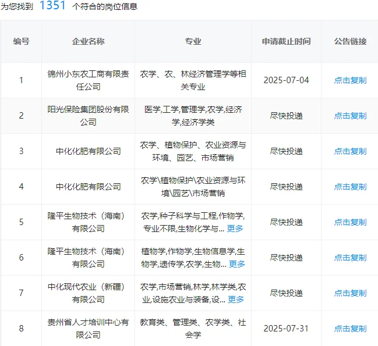
Task: Select 中化化肥有限公司 in row 3
Action: click(88, 151)
